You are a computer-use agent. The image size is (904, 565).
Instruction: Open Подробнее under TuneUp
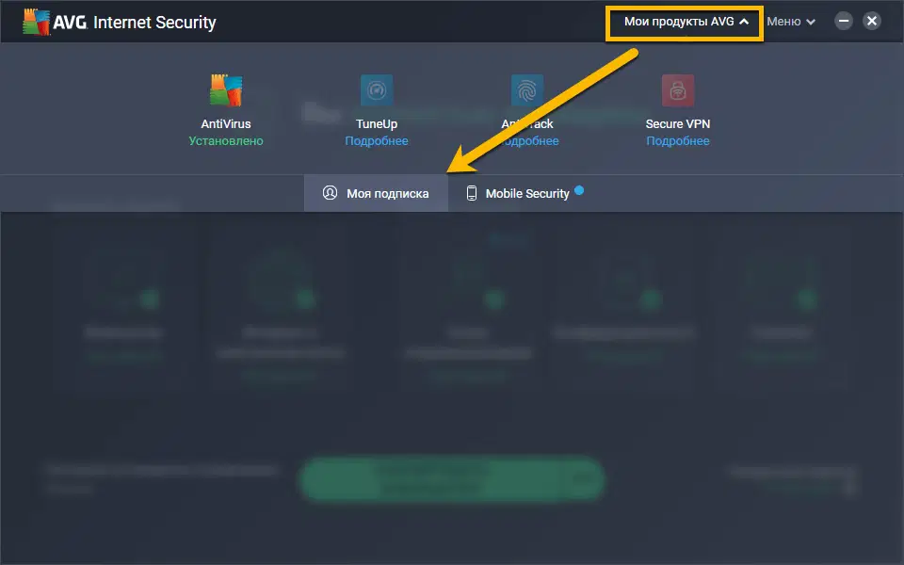pos(377,140)
